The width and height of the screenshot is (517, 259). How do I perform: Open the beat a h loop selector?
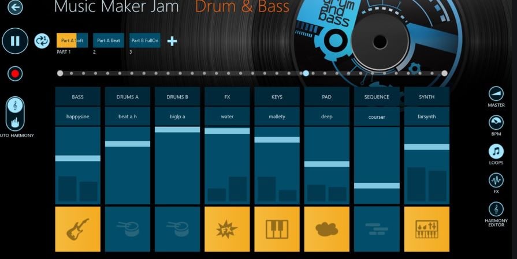(x=128, y=116)
